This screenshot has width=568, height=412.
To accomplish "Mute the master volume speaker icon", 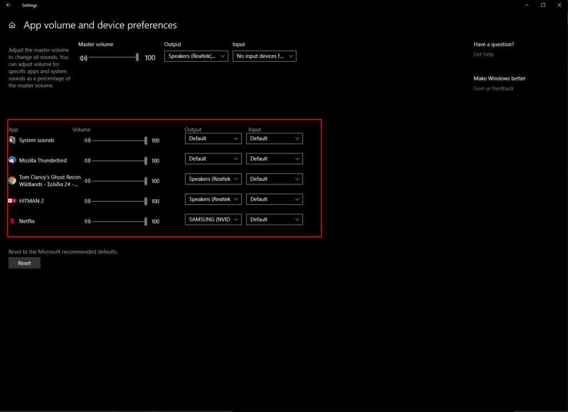I will pos(83,58).
